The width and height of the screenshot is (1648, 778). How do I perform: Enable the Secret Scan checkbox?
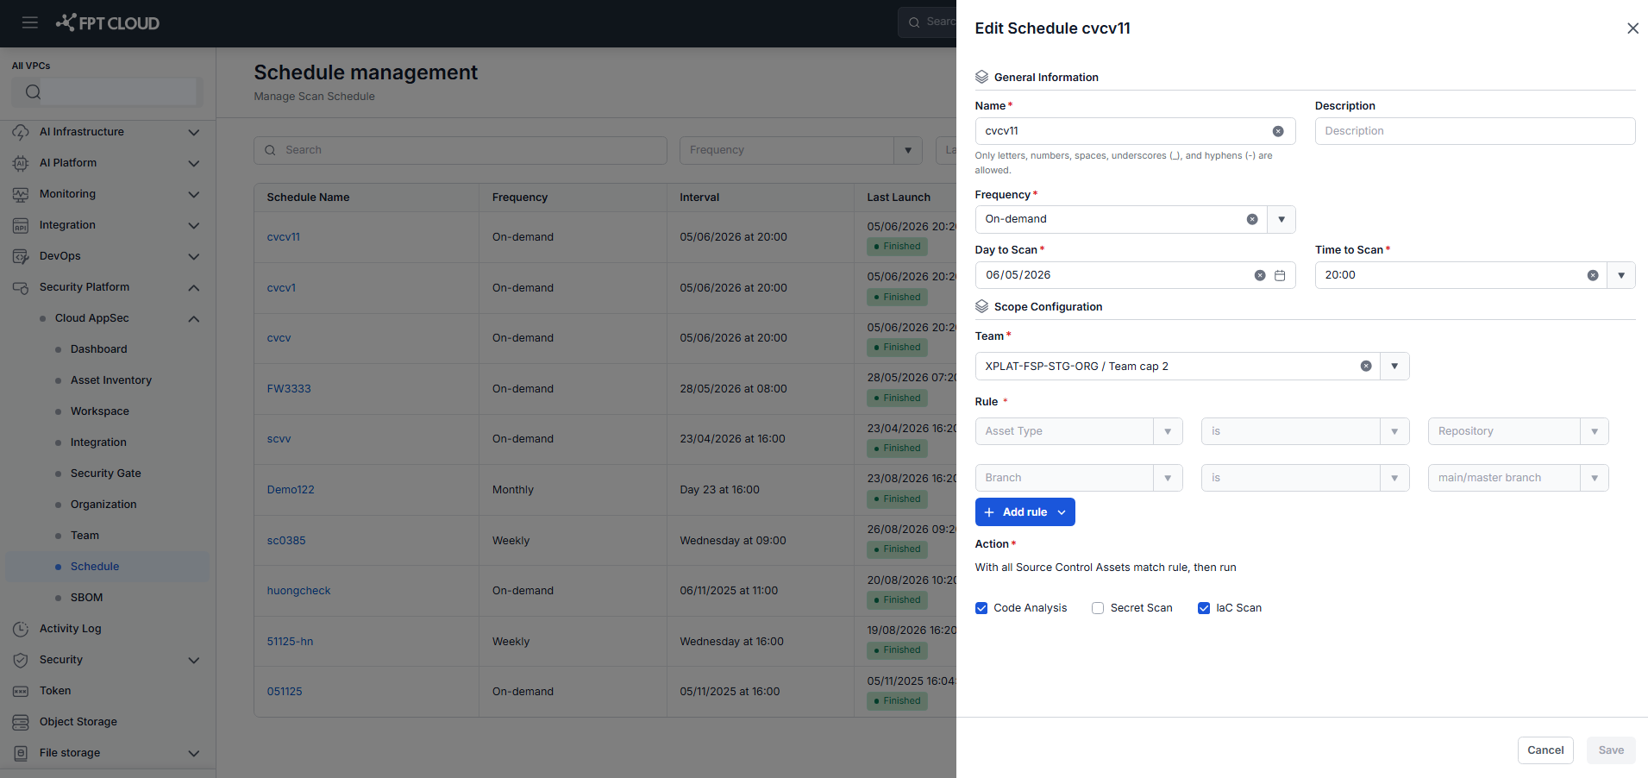(1098, 608)
